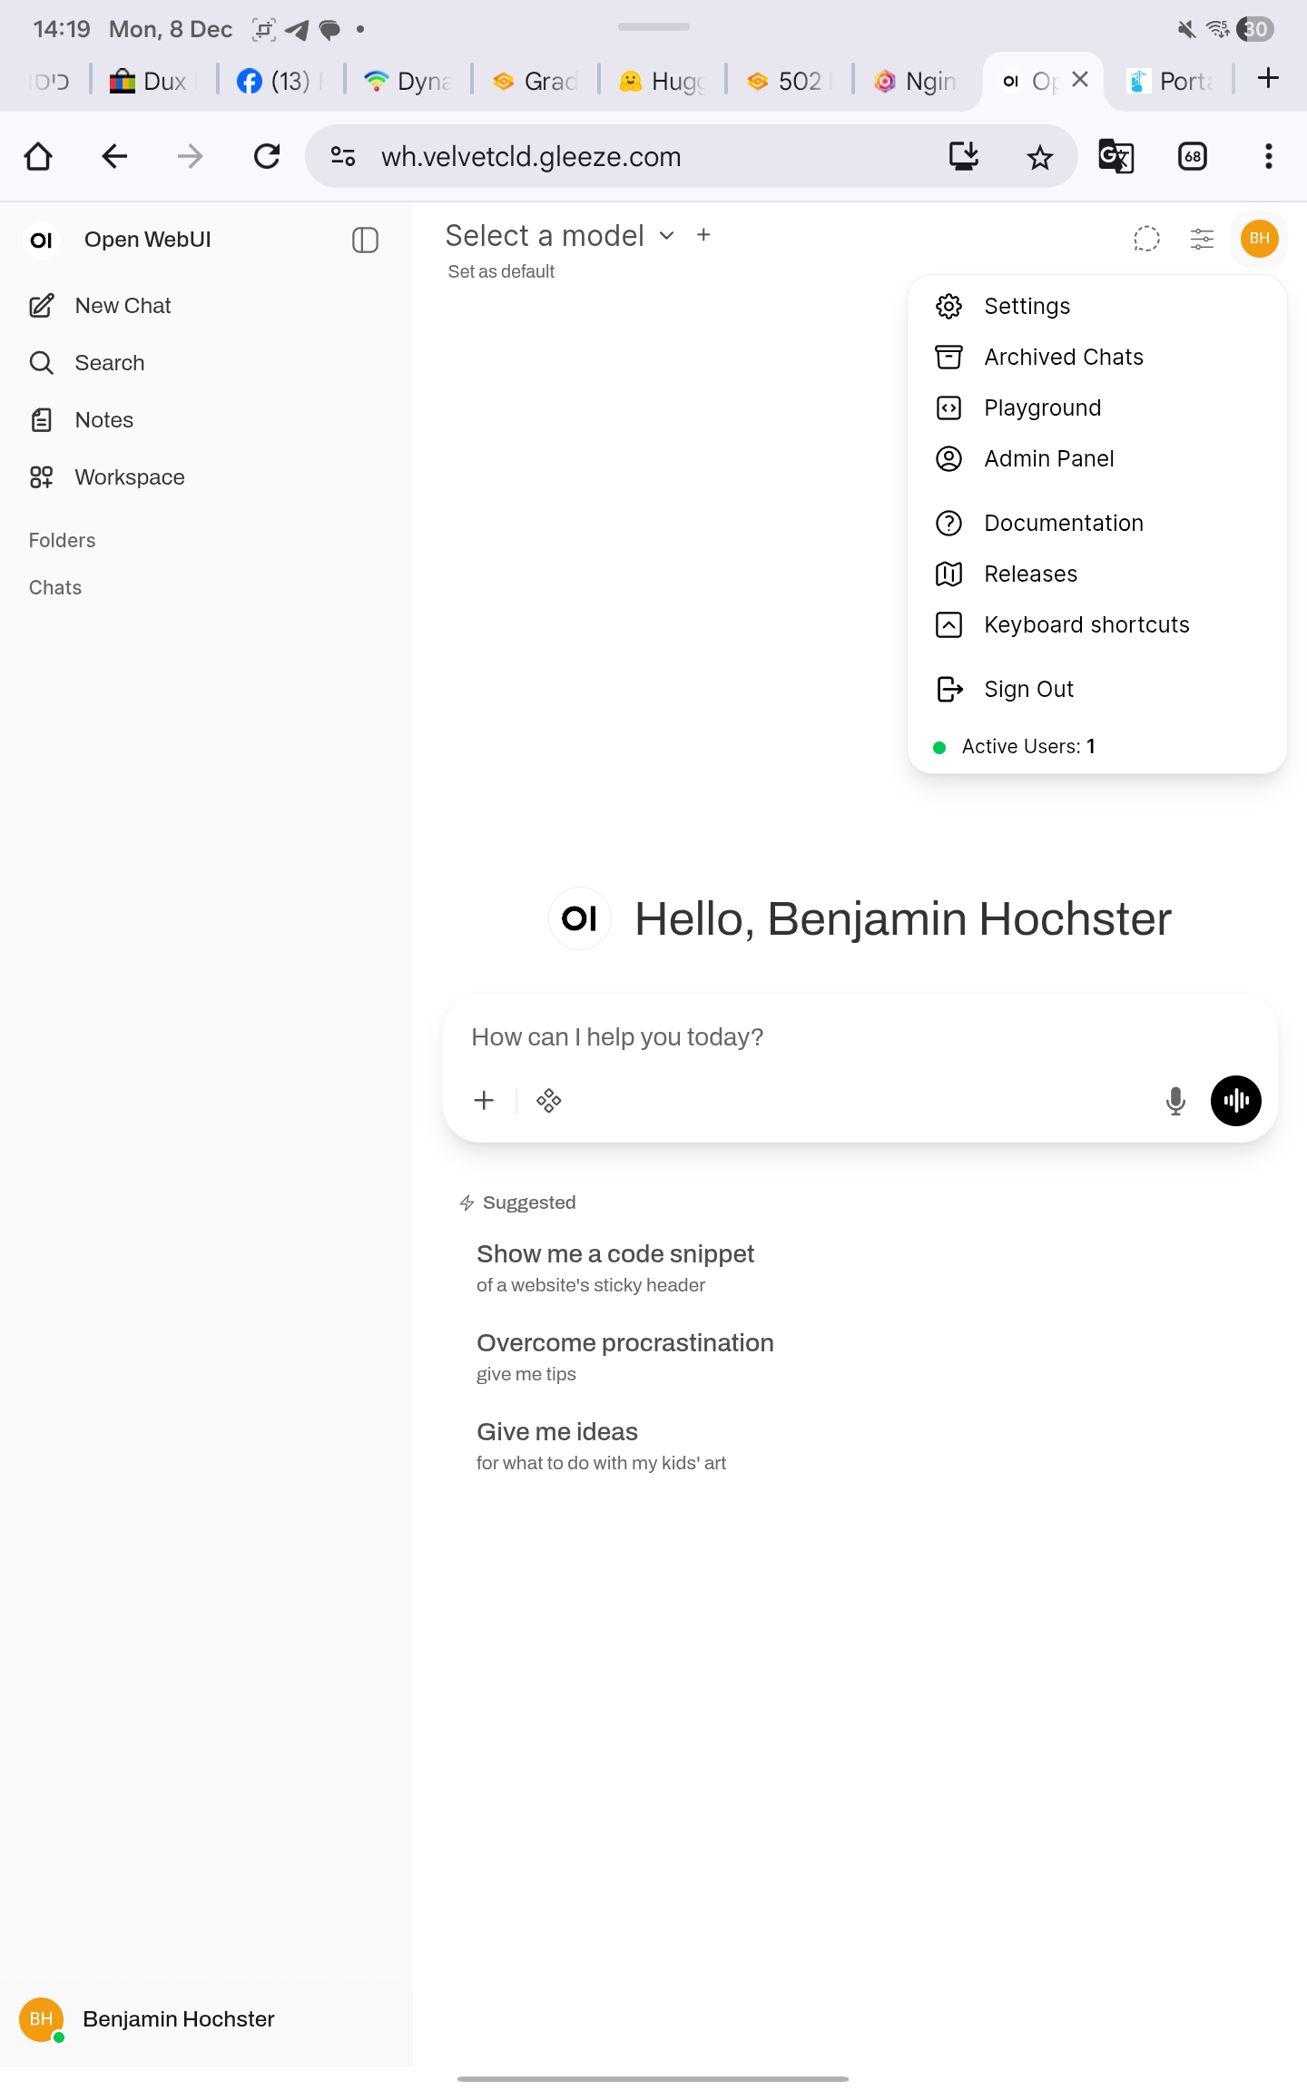Click the microphone dictation icon
The height and width of the screenshot is (2091, 1307).
[1175, 1101]
